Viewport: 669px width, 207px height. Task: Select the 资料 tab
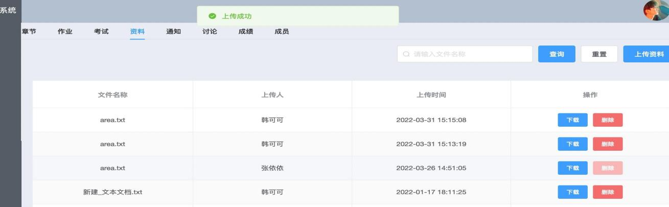[x=137, y=32]
